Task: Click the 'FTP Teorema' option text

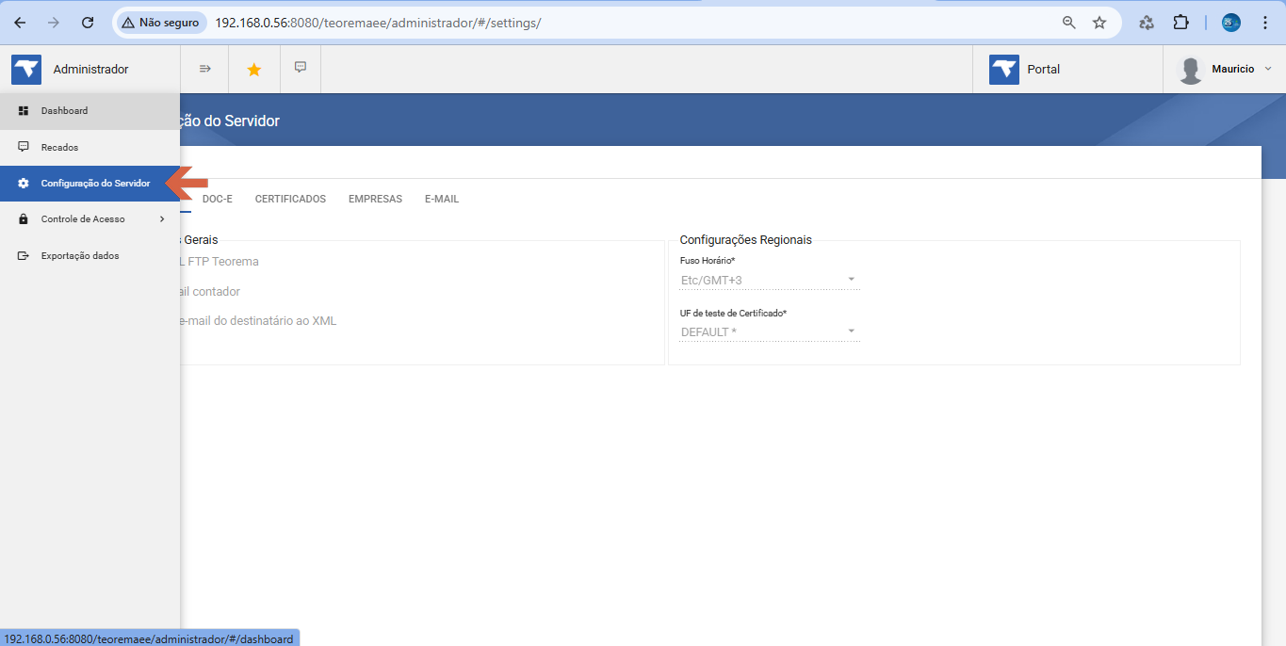Action: pyautogui.click(x=223, y=262)
